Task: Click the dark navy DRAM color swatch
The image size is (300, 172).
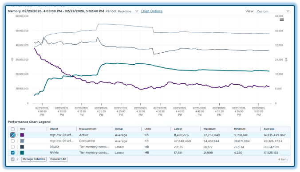Action: coord(22,147)
